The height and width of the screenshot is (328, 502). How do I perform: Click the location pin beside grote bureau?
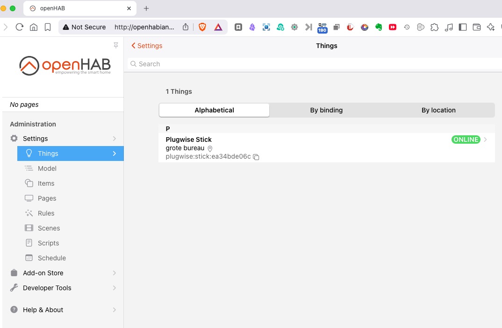pos(210,149)
